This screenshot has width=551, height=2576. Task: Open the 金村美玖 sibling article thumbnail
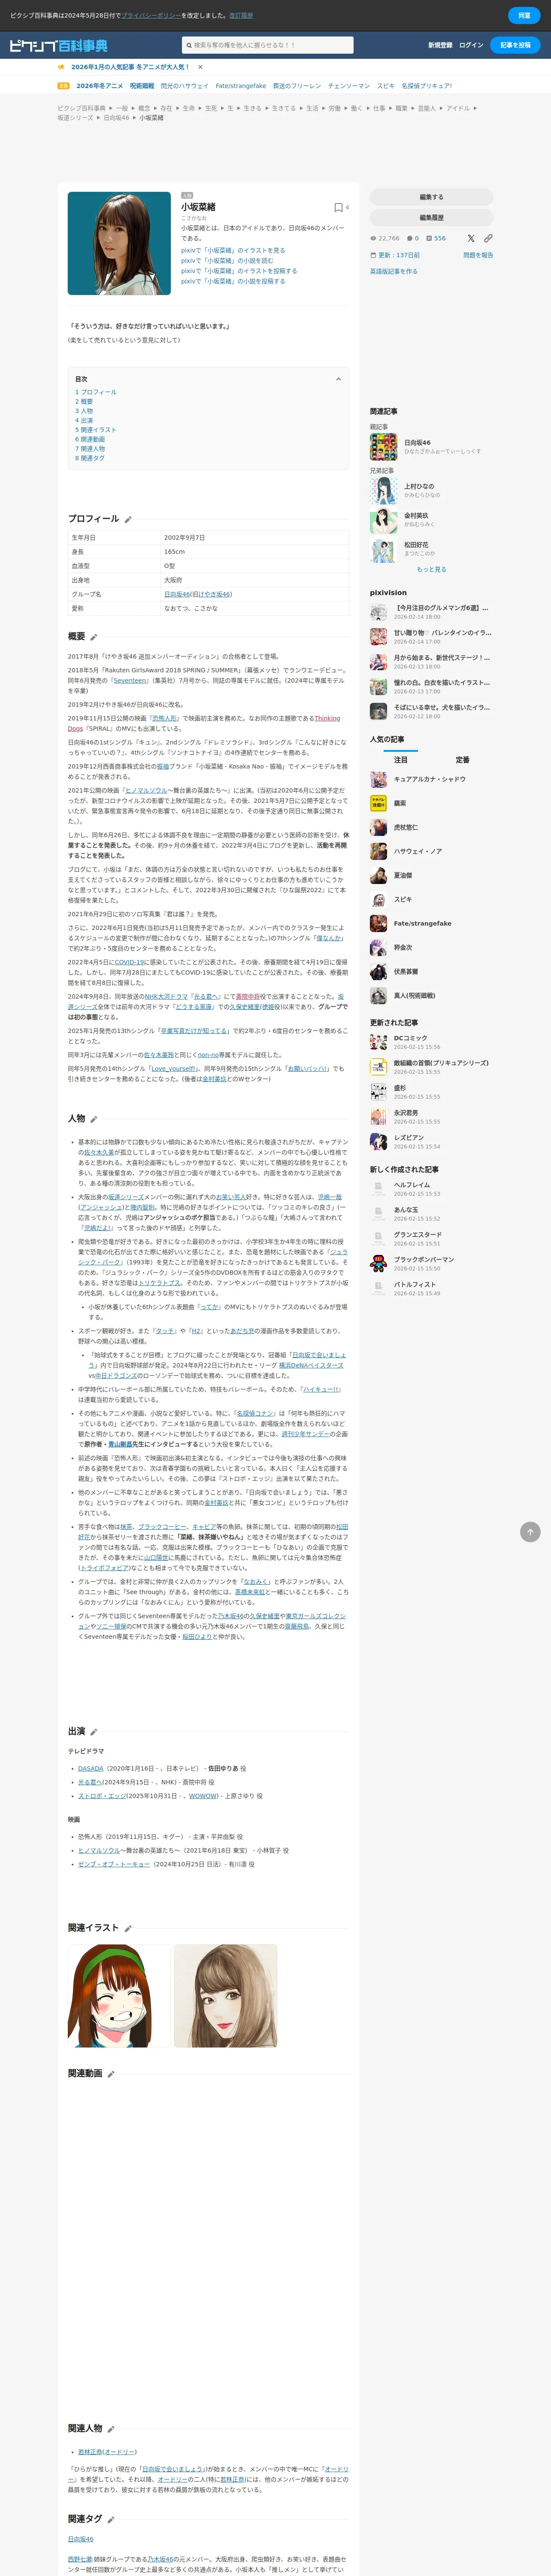tap(384, 520)
